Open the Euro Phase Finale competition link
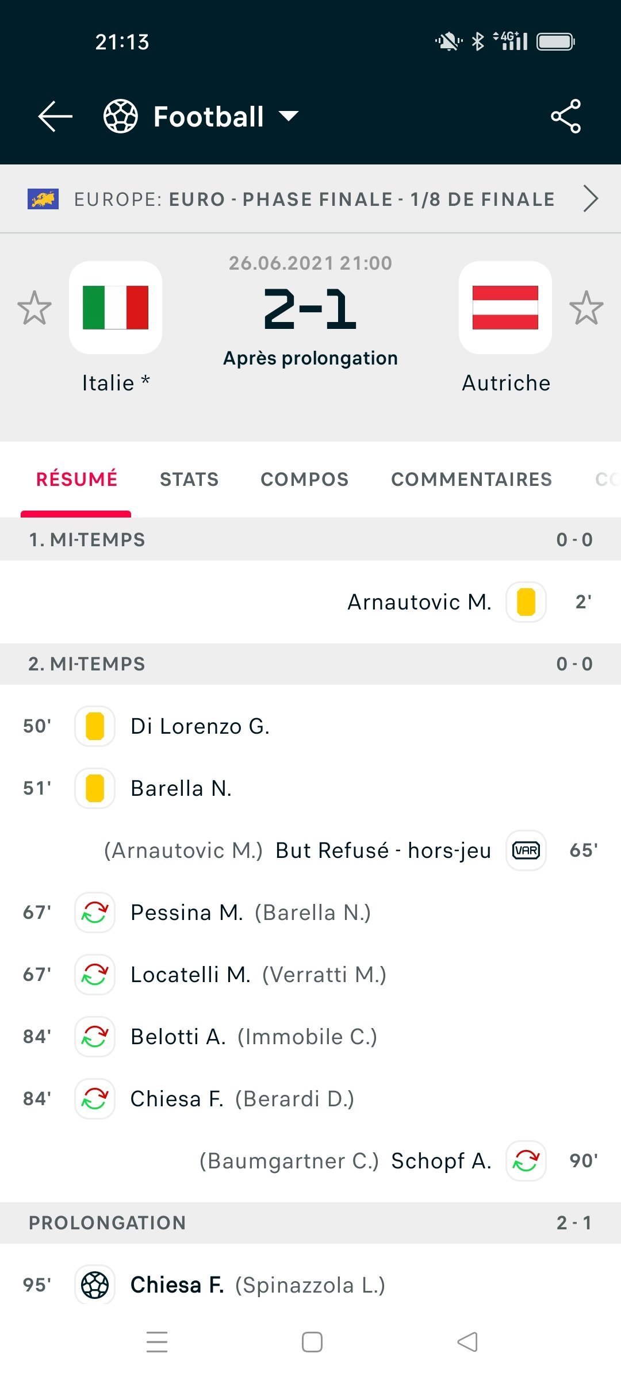621x1380 pixels. tap(314, 199)
